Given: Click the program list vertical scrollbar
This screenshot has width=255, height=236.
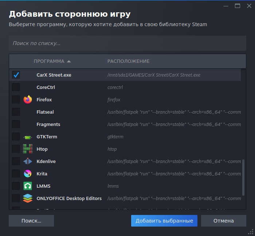Looking at the screenshot, I should [243, 178].
